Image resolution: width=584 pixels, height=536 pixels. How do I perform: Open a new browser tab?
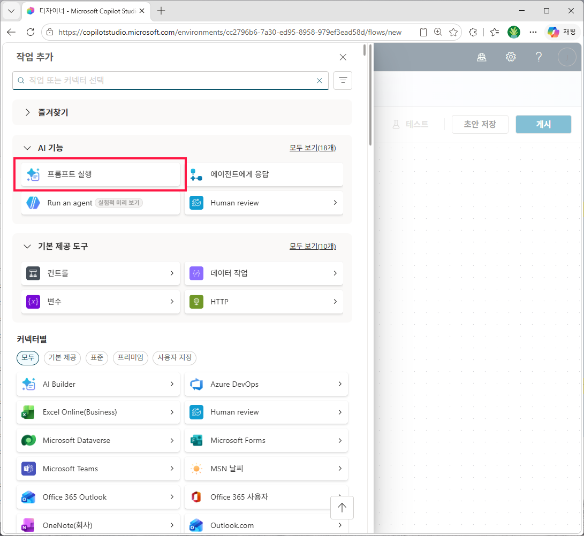tap(161, 11)
